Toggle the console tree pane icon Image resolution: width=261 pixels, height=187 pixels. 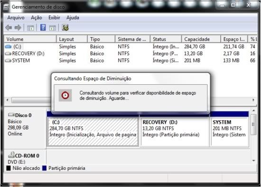point(30,28)
